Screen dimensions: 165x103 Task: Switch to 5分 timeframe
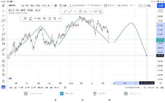click(x=27, y=6)
